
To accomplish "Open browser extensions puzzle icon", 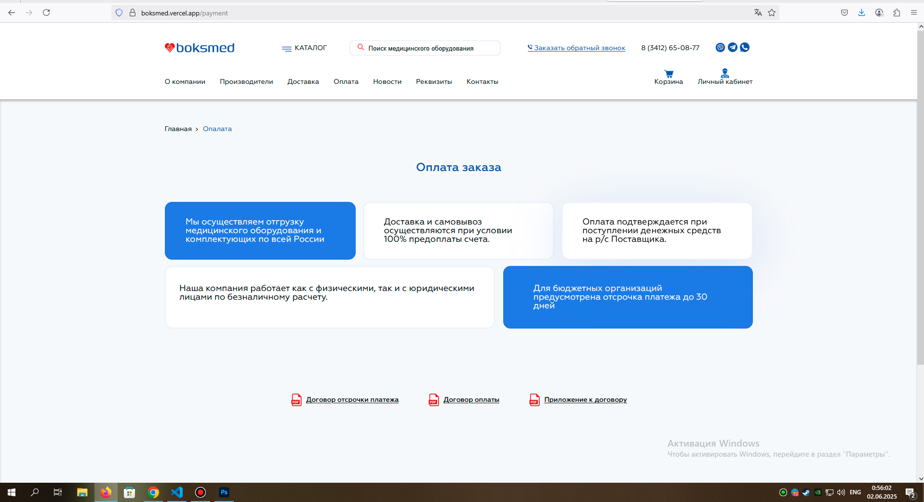I will click(897, 13).
